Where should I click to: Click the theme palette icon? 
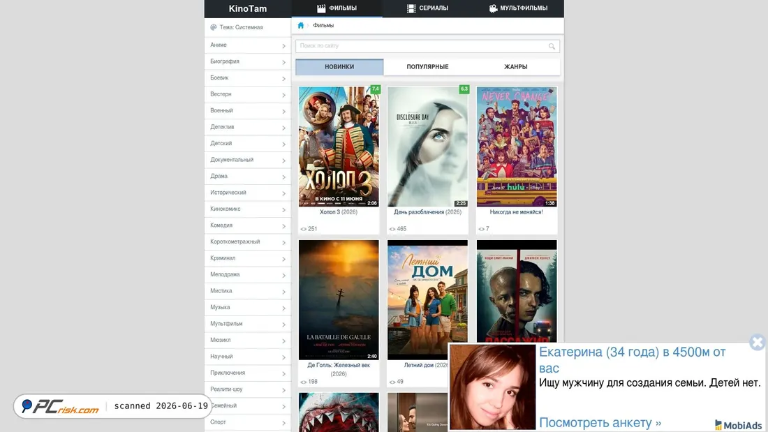tap(214, 27)
